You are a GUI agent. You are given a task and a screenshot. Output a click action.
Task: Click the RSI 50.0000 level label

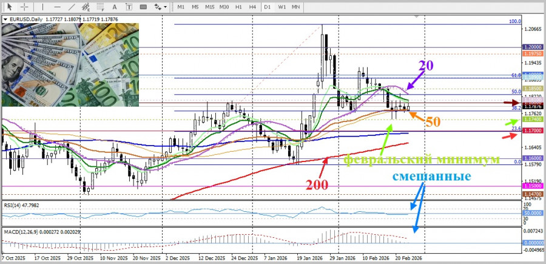point(533,212)
